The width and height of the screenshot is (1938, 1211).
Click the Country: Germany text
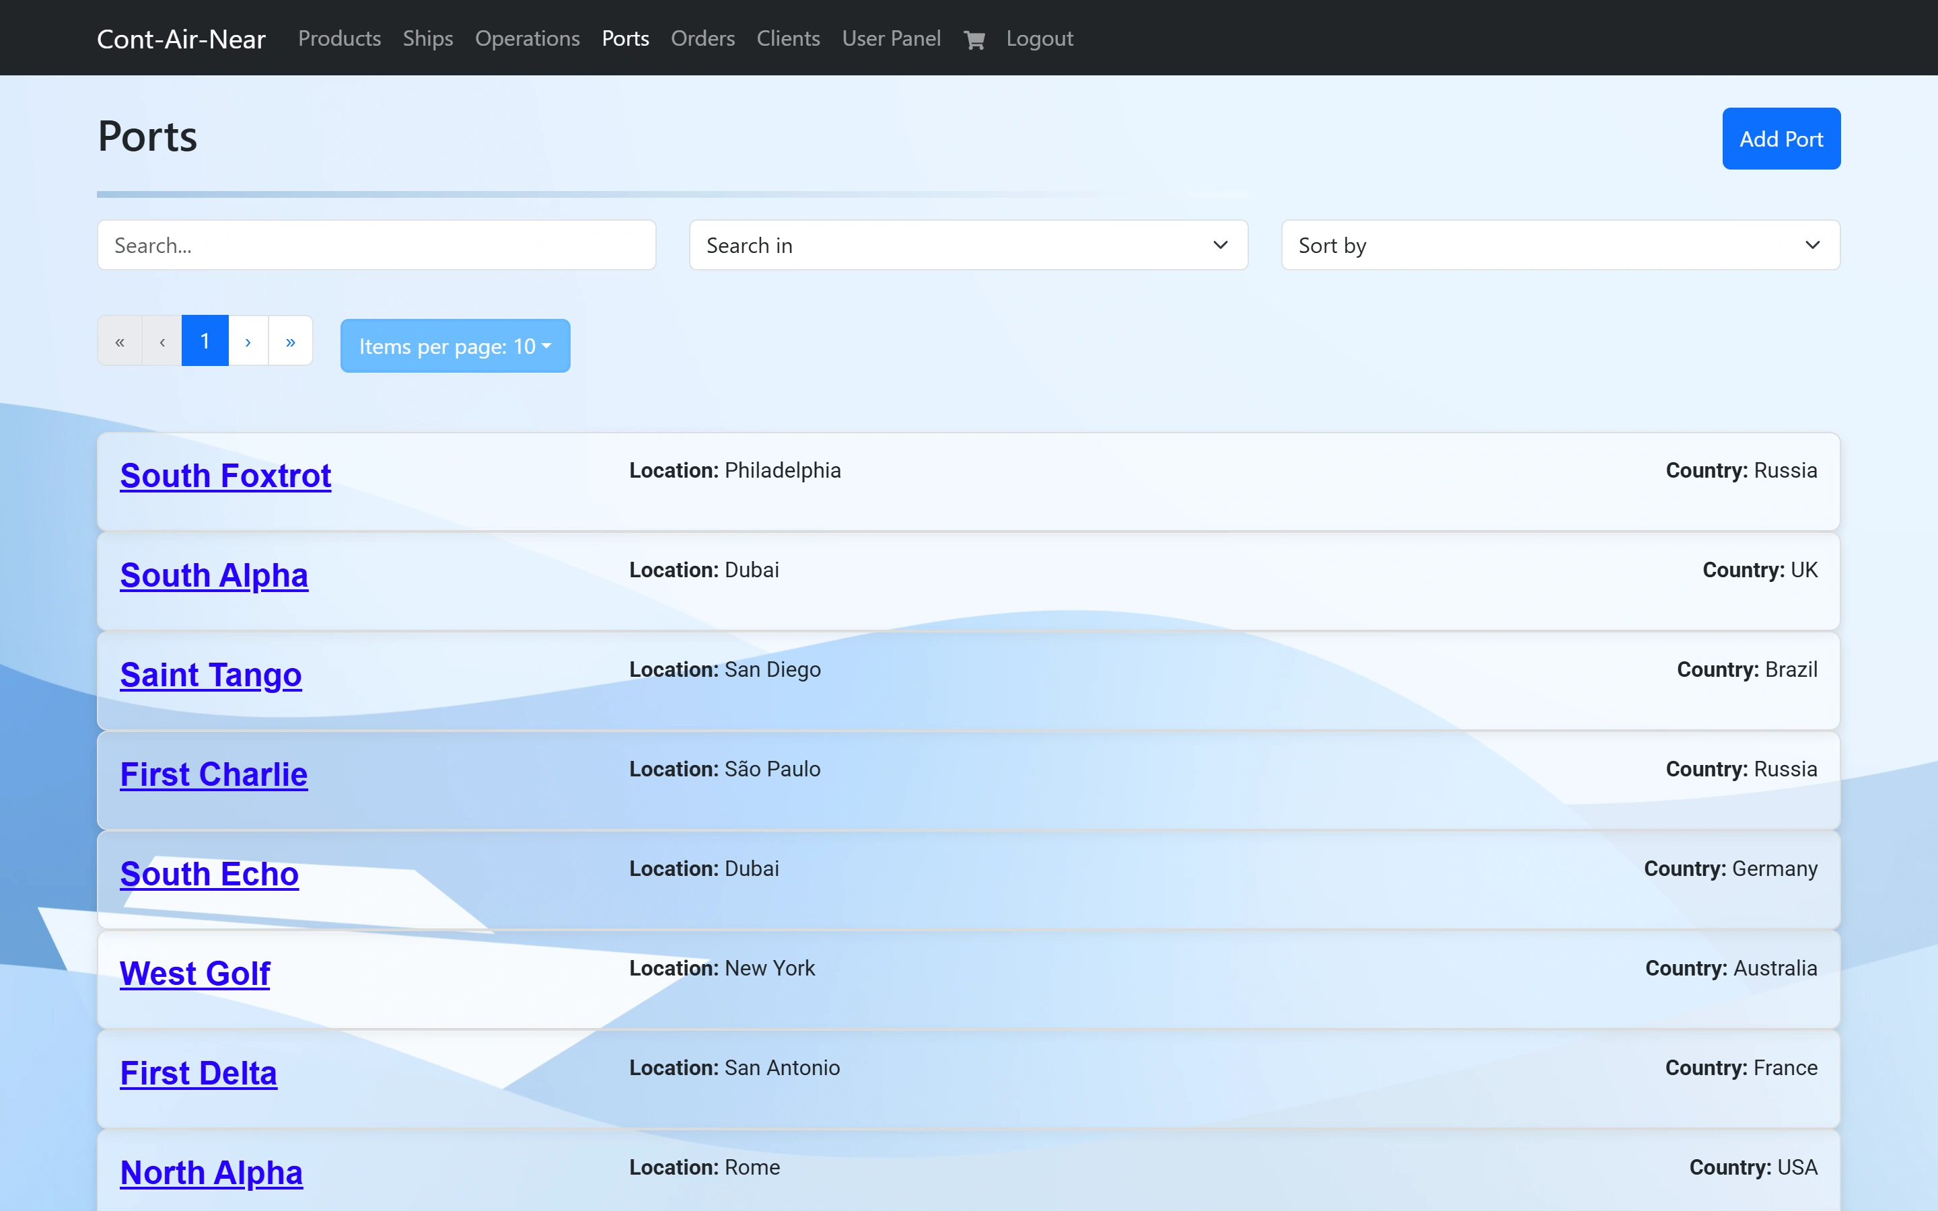[x=1731, y=868]
